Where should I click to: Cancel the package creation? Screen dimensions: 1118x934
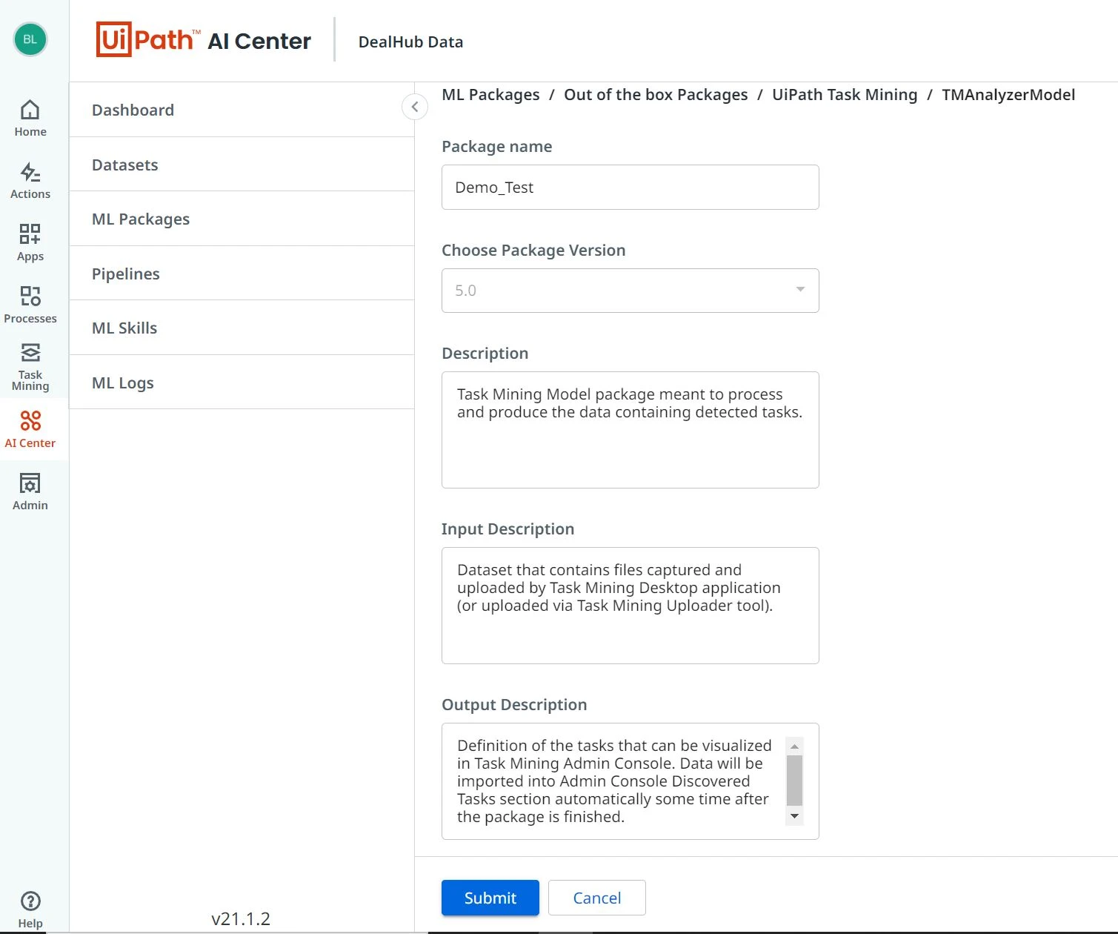(x=597, y=898)
